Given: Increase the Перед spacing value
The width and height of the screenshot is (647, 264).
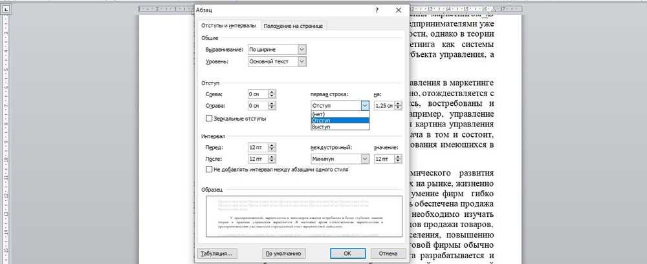Looking at the screenshot, I should (x=272, y=145).
